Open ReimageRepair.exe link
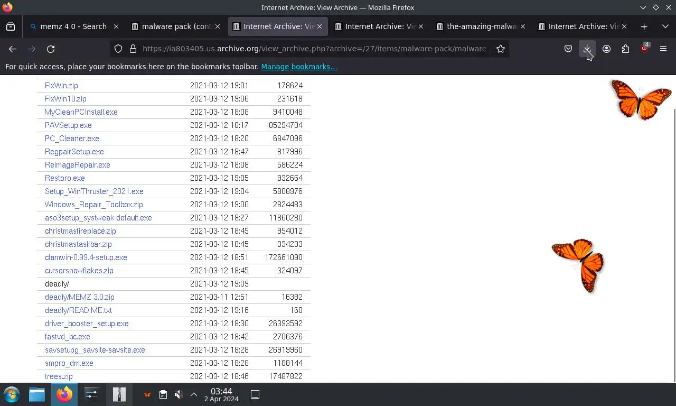The width and height of the screenshot is (676, 406). (78, 165)
